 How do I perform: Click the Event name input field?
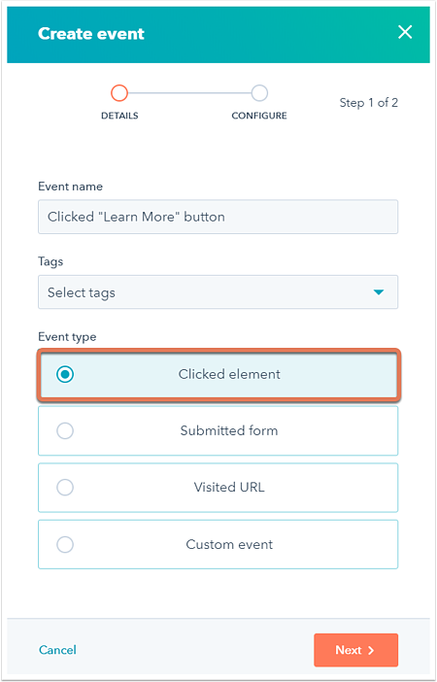pyautogui.click(x=218, y=217)
